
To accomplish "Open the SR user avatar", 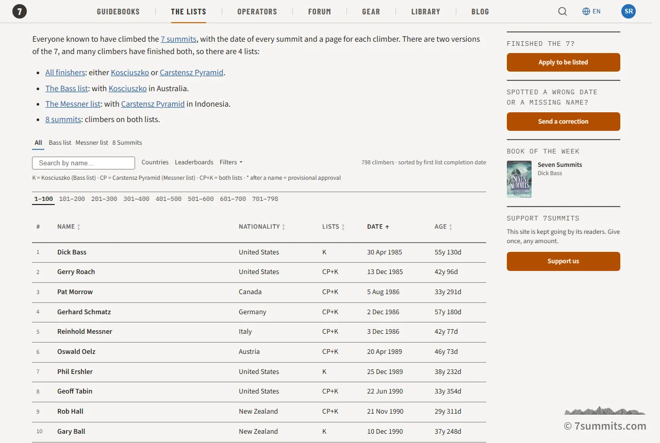I will click(629, 11).
